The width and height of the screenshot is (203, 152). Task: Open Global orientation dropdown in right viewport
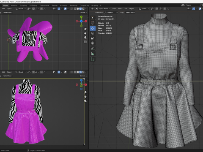[144, 9]
